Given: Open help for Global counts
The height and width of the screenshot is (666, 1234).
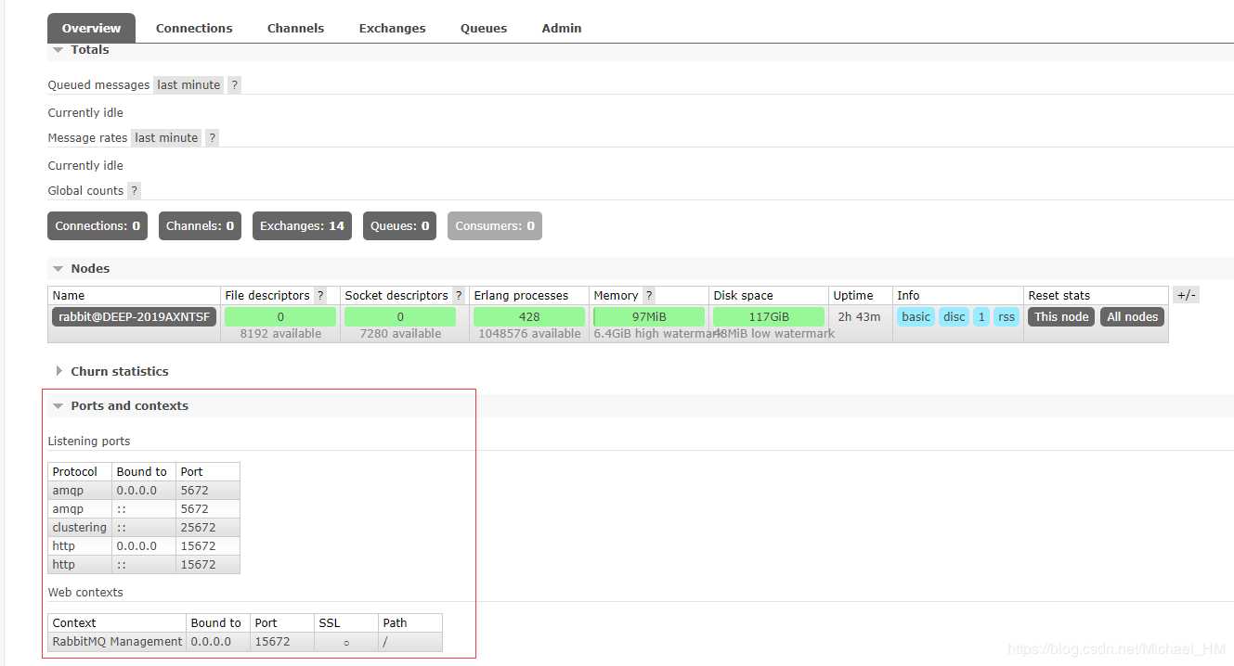Looking at the screenshot, I should click(134, 190).
